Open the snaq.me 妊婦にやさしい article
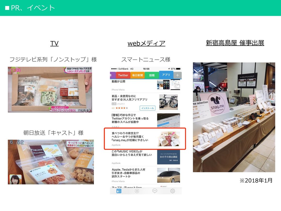This screenshot has width=281, height=211. (x=145, y=138)
